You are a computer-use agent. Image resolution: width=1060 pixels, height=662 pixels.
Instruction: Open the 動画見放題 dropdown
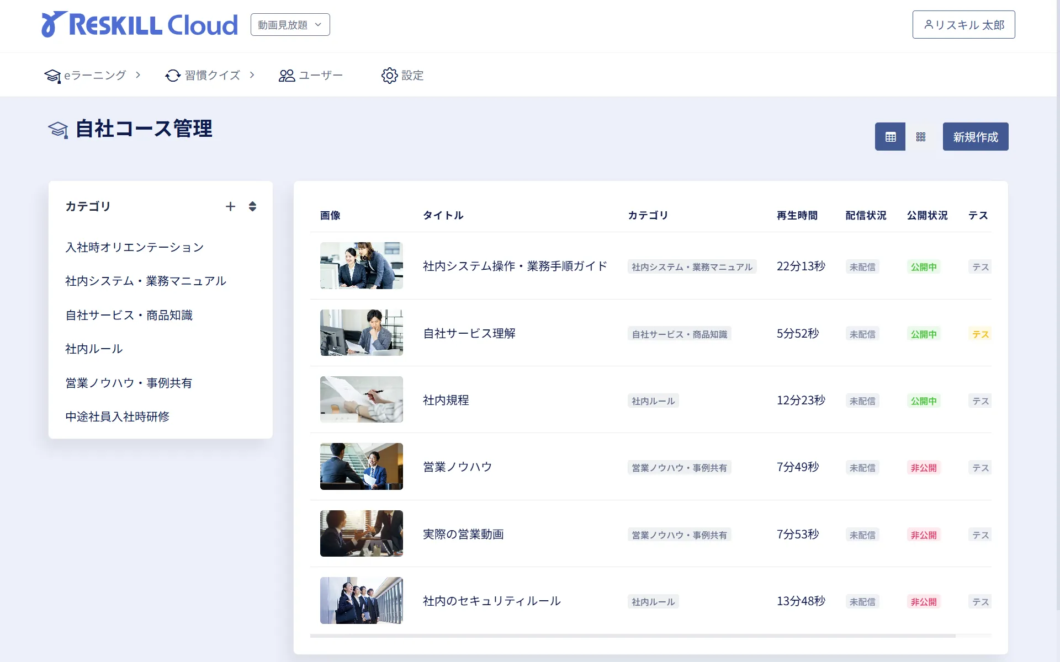tap(290, 25)
